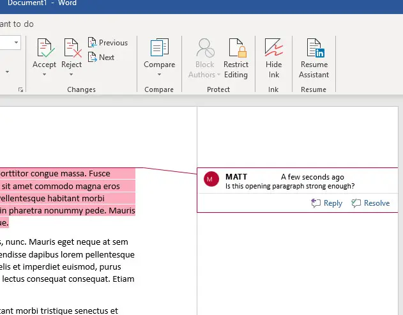The image size is (403, 315).
Task: Click the pink highlighted commented paragraph
Action: point(64,198)
